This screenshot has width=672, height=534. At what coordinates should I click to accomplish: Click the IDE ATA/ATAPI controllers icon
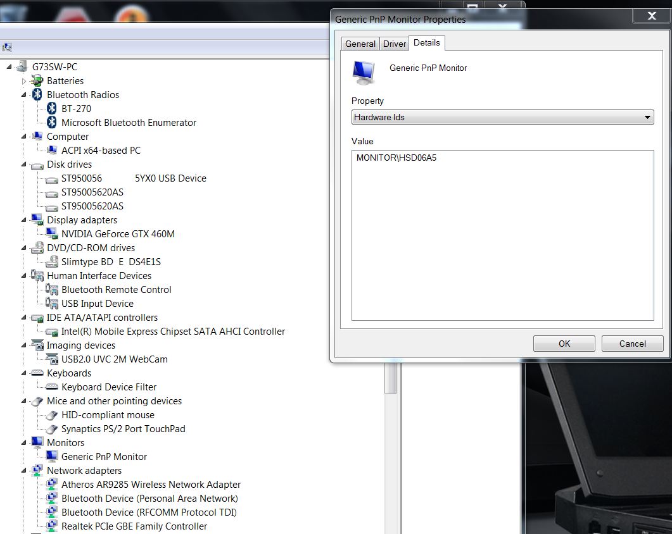tap(37, 318)
